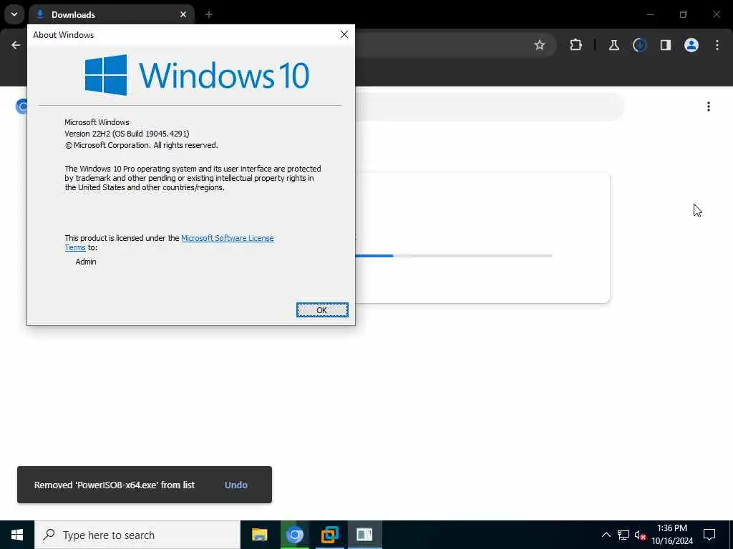Click 'Version 22H2 (OS Build 19045.4291)' text
The width and height of the screenshot is (733, 549).
(x=127, y=134)
